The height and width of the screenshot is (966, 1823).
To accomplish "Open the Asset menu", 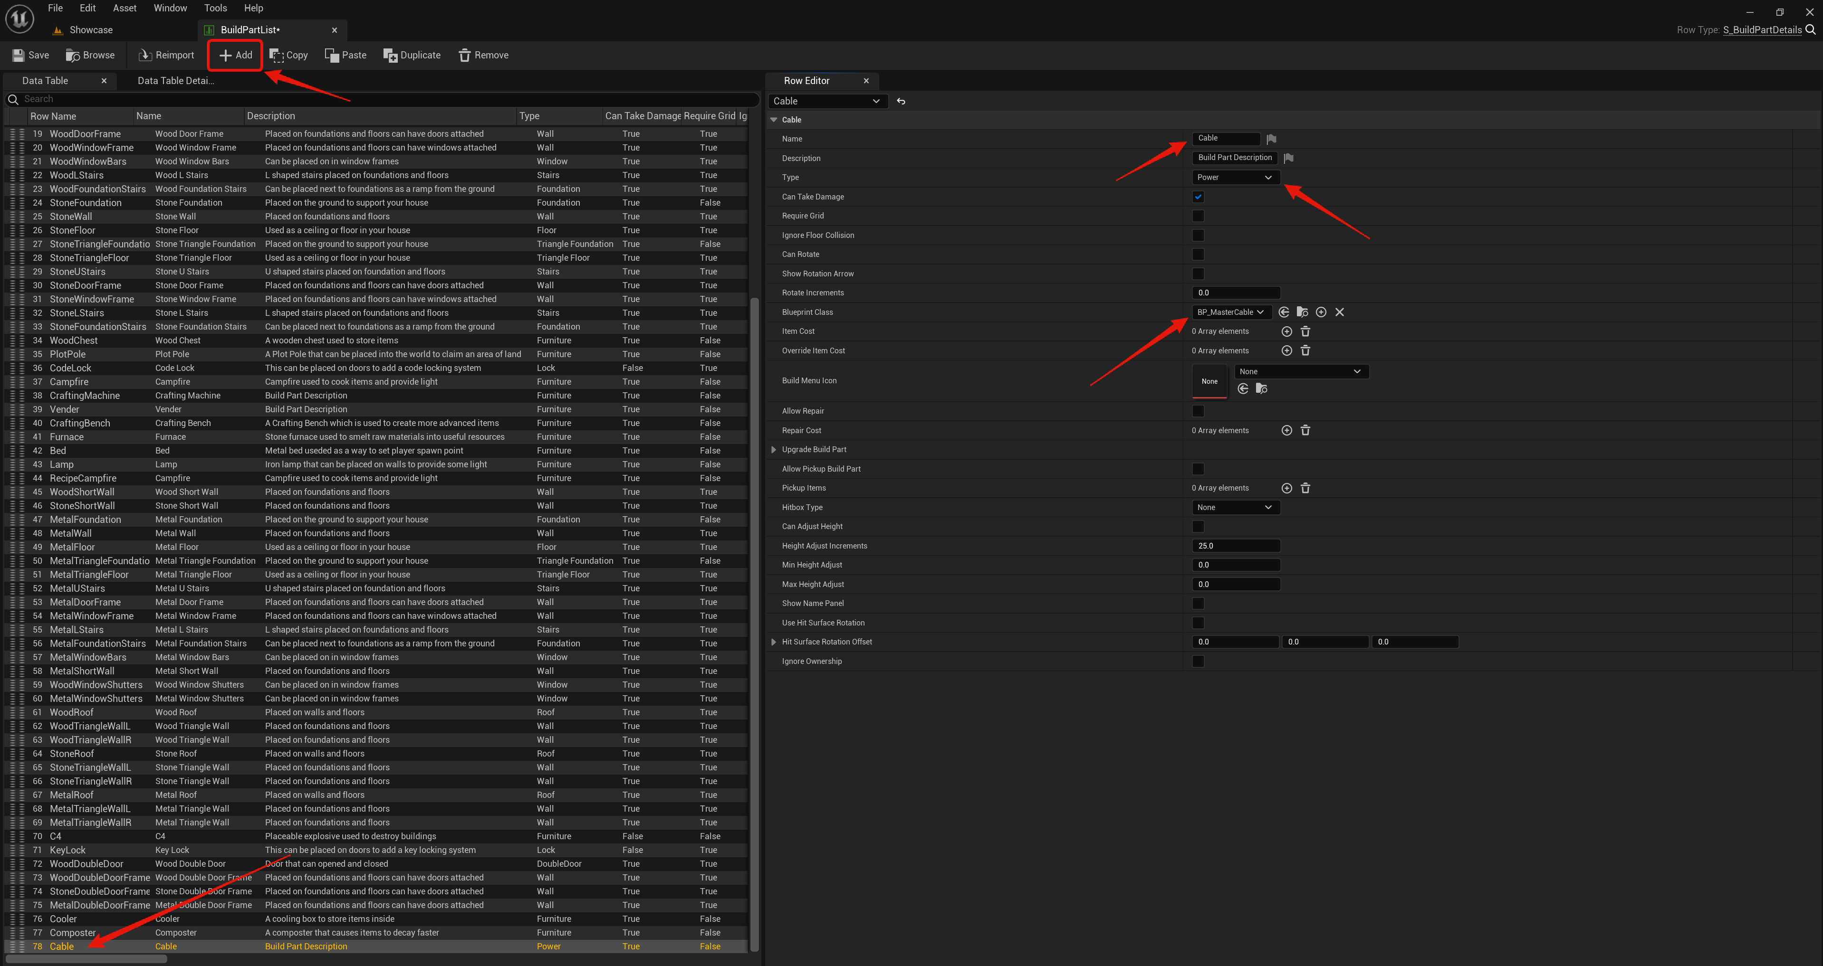I will click(x=125, y=8).
